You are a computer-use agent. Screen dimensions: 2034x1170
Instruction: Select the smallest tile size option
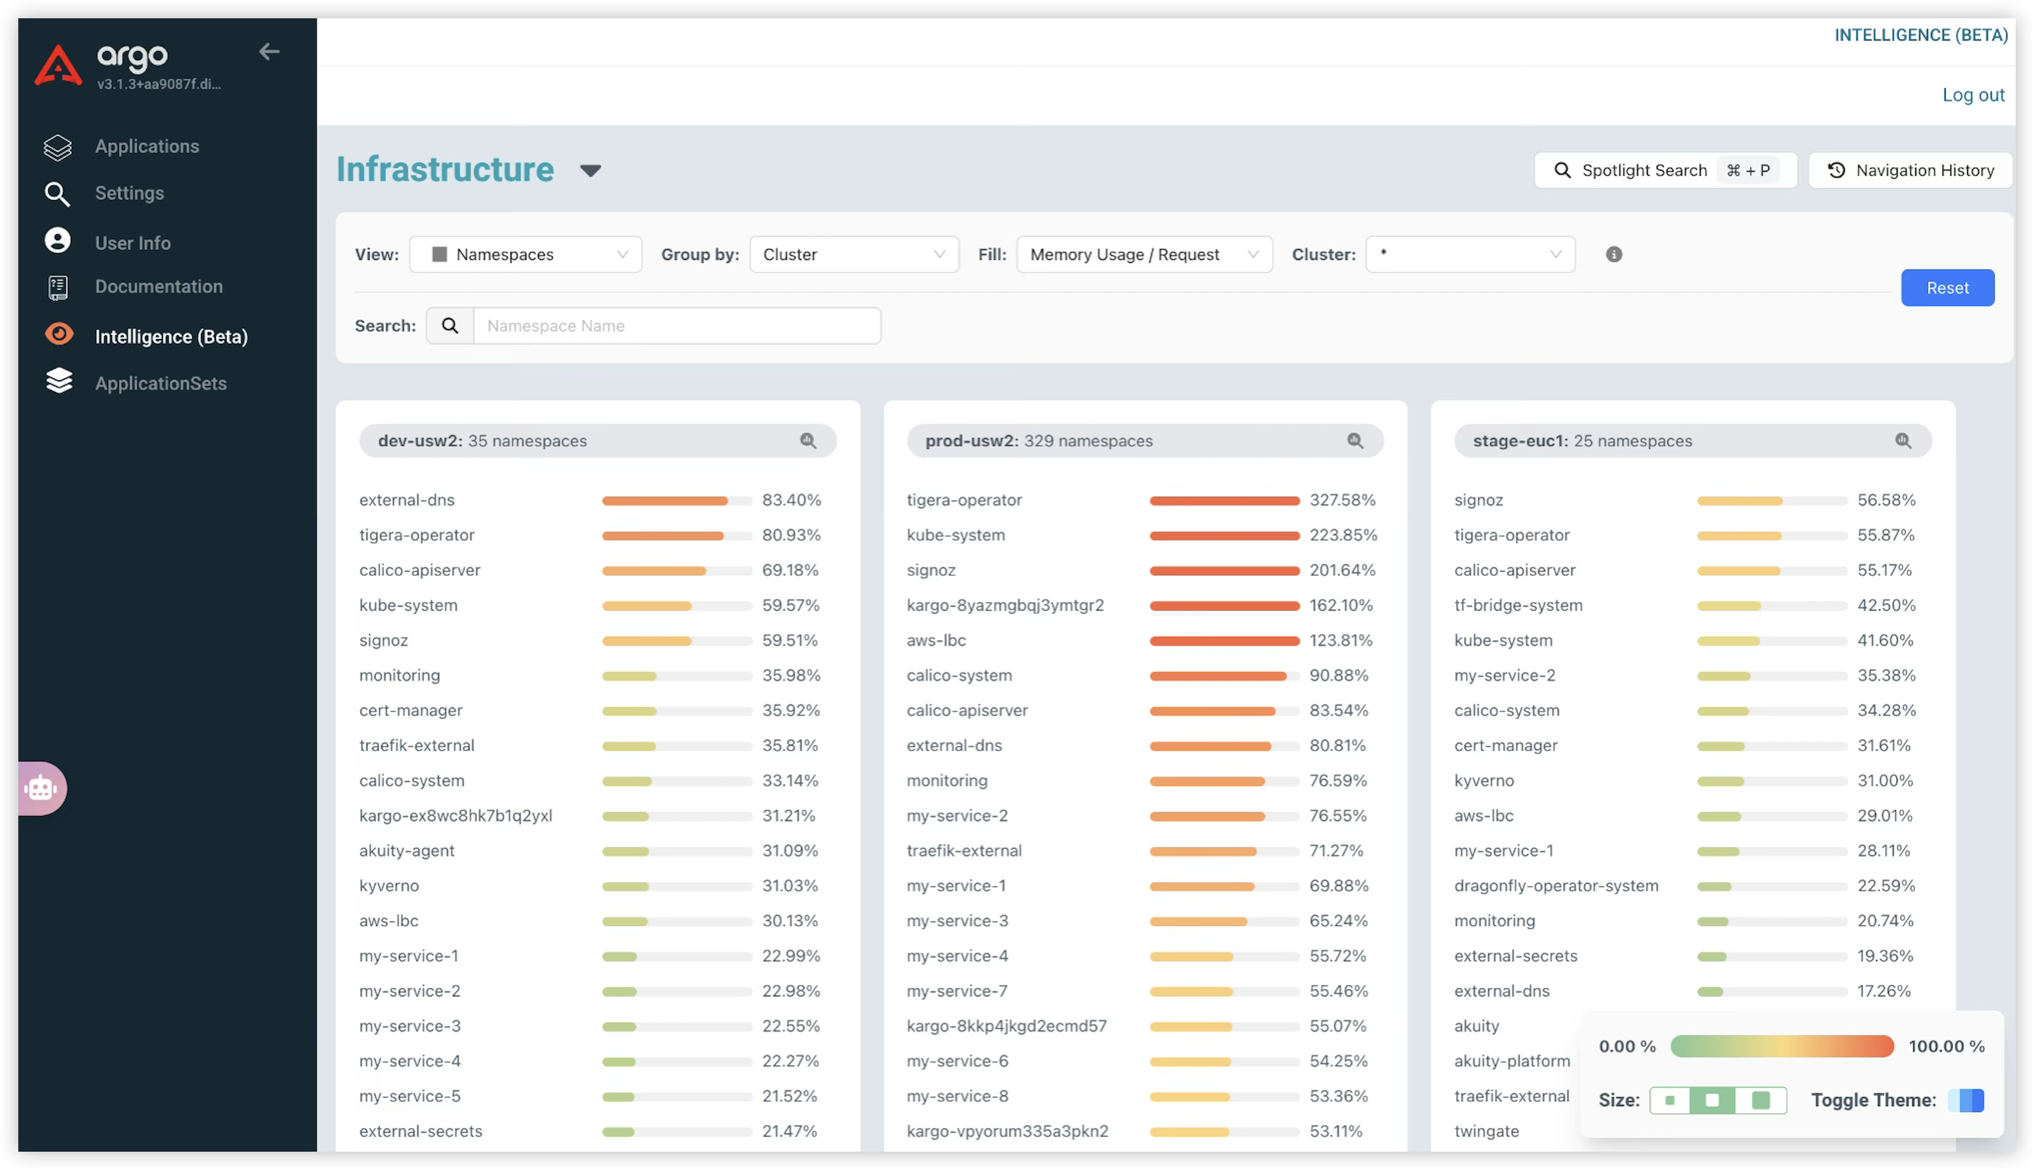pyautogui.click(x=1670, y=1100)
